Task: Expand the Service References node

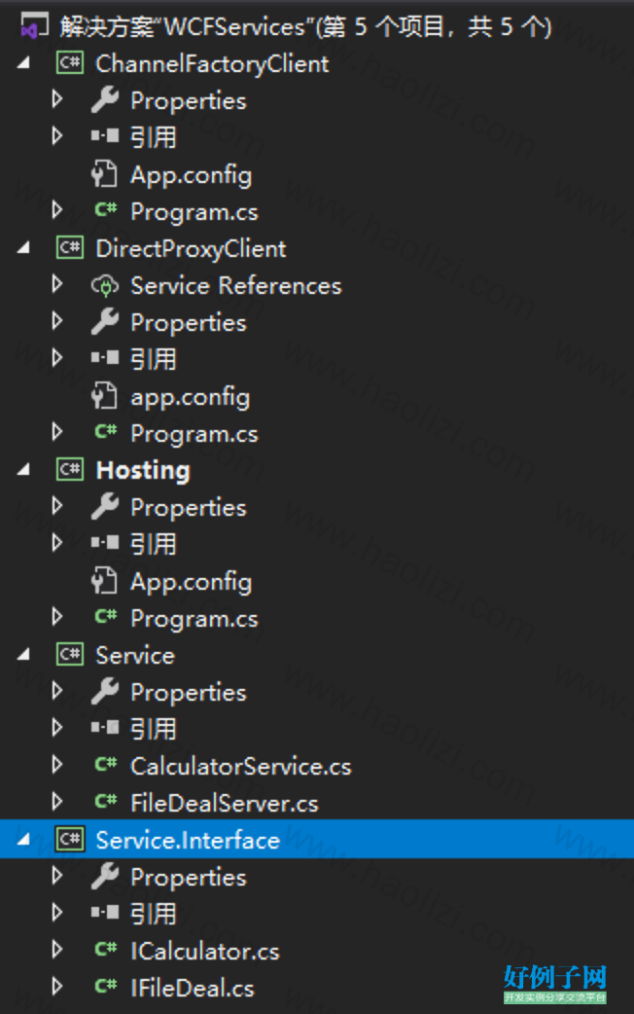Action: pyautogui.click(x=57, y=284)
